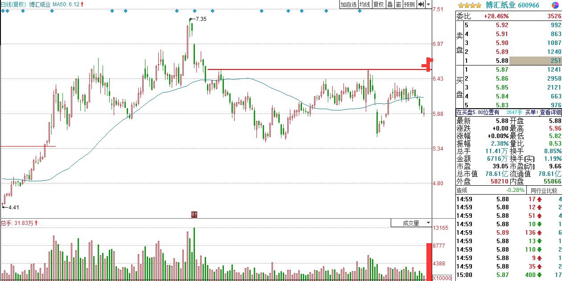This screenshot has height=281, width=562.
Task: Click the 在买盘5.80位置有 notice
Action: point(478,113)
